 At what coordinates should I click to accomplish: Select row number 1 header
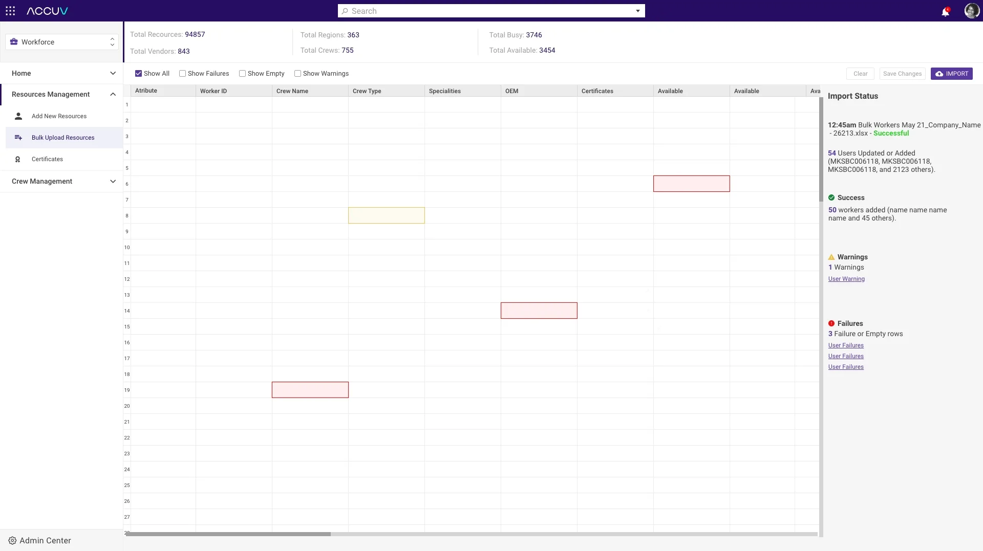pyautogui.click(x=127, y=104)
